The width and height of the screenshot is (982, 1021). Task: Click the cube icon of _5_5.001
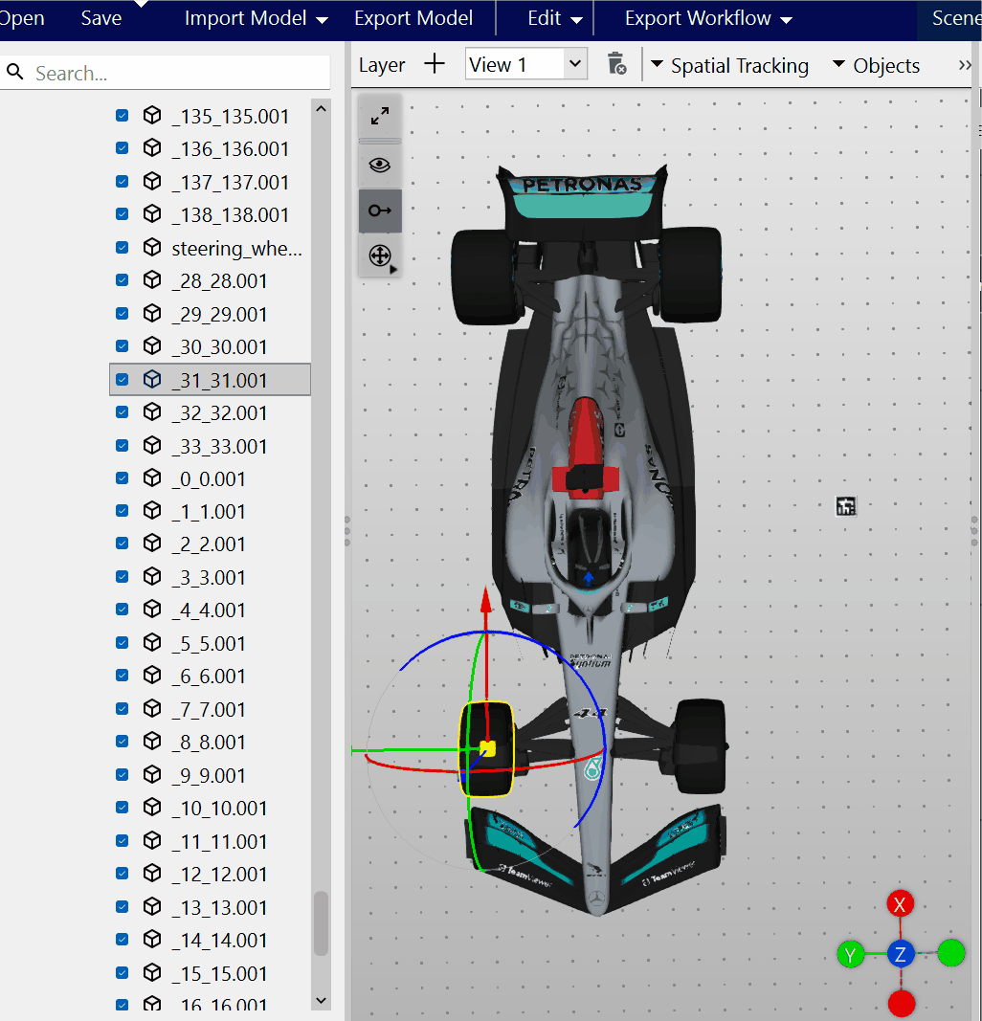(x=152, y=643)
